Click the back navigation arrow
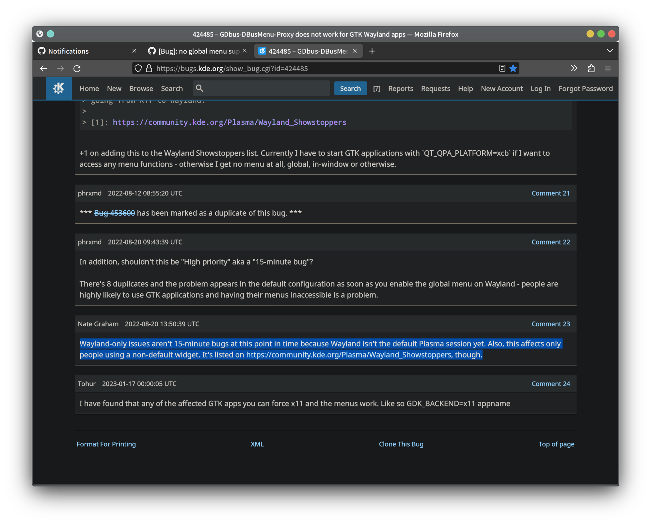Screen dimensions: 651x524 click(43, 69)
